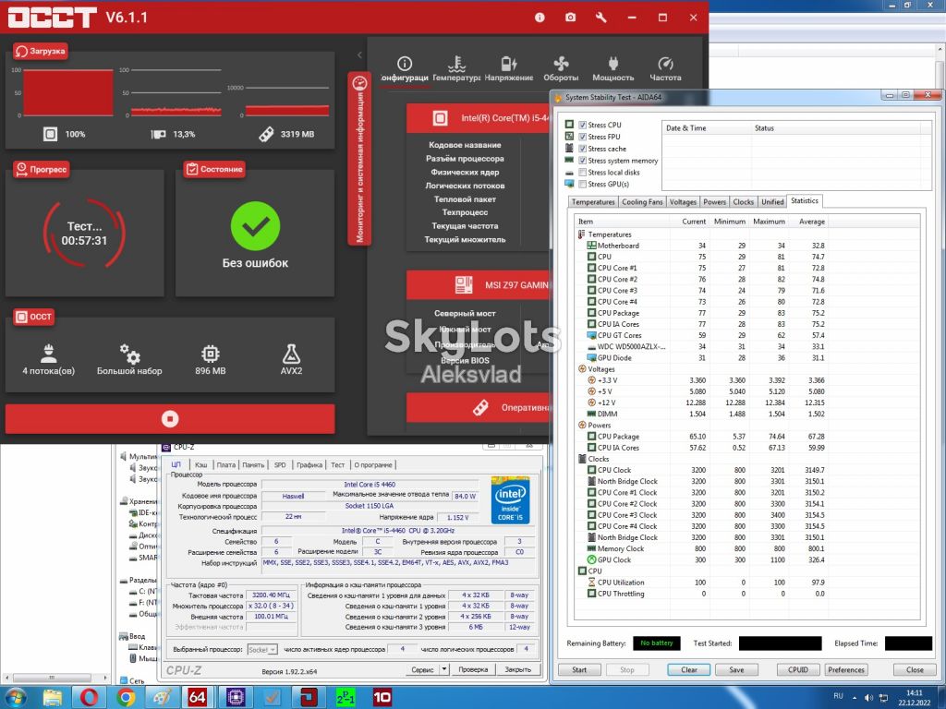Take a screenshot with the OCCT camera icon
This screenshot has height=709, width=946.
570,18
